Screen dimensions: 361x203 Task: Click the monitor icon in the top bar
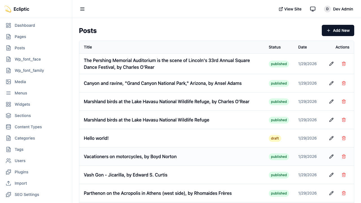pyautogui.click(x=313, y=9)
